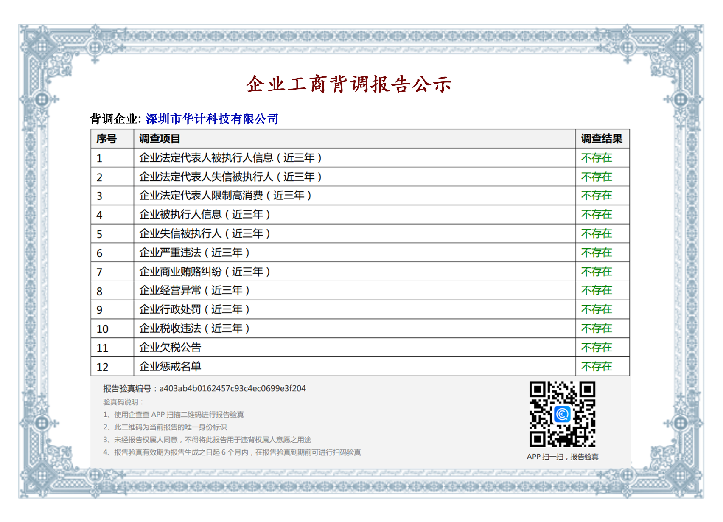Select row item 企业失信被执行人（近三年）
Viewport: 723px width, 522px height.
pos(205,233)
